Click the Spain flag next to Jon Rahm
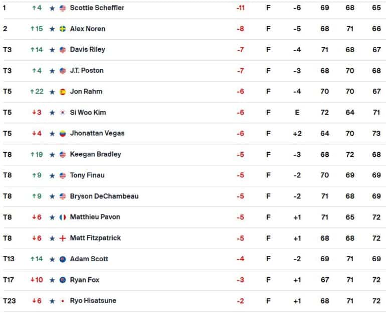 [63, 92]
